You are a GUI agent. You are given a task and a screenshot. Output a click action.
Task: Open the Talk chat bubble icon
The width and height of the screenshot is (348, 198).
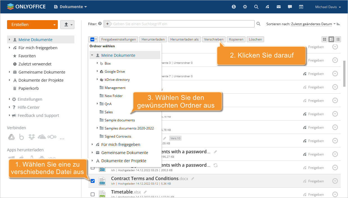pyautogui.click(x=290, y=7)
